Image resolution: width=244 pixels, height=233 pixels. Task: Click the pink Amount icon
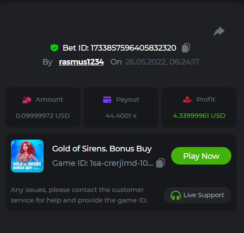pos(27,100)
